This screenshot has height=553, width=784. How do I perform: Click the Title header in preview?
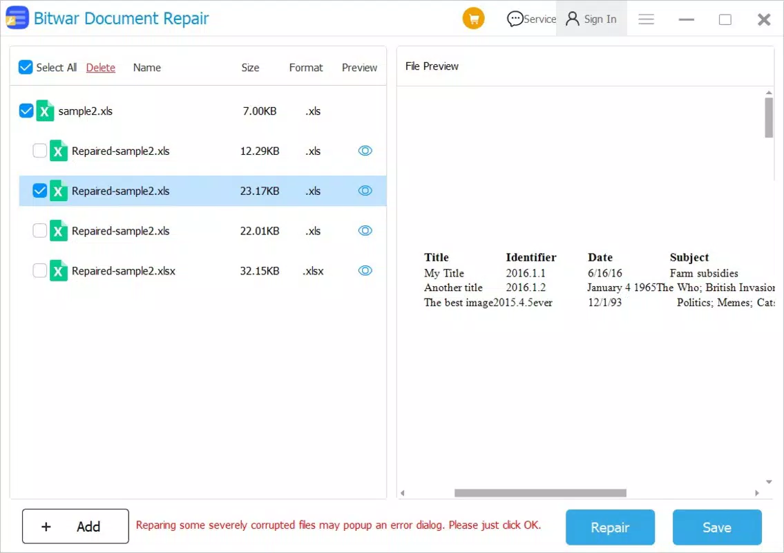[x=437, y=257]
